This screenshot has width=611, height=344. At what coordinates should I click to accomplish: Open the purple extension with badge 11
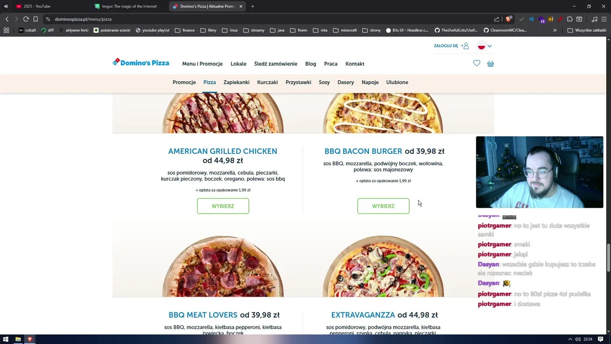[x=541, y=20]
